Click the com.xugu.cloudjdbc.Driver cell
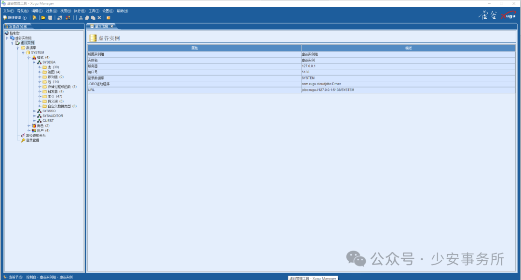 click(409, 84)
